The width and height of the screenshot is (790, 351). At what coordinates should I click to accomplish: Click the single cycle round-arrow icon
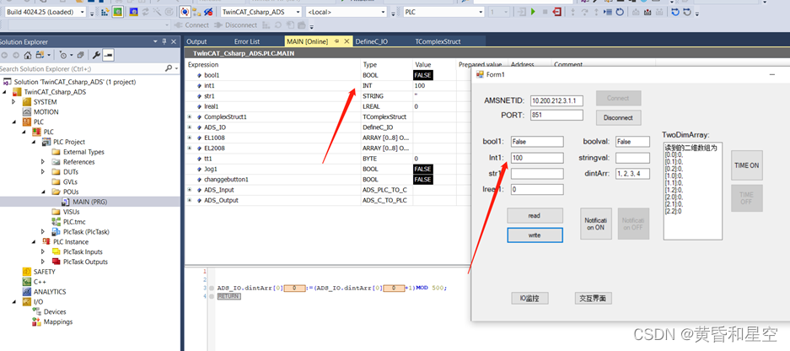(x=620, y=12)
